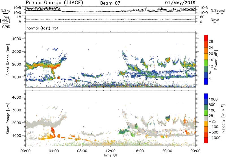Click the '08:00' time tick label
This screenshot has width=226, height=157.
point(82,151)
